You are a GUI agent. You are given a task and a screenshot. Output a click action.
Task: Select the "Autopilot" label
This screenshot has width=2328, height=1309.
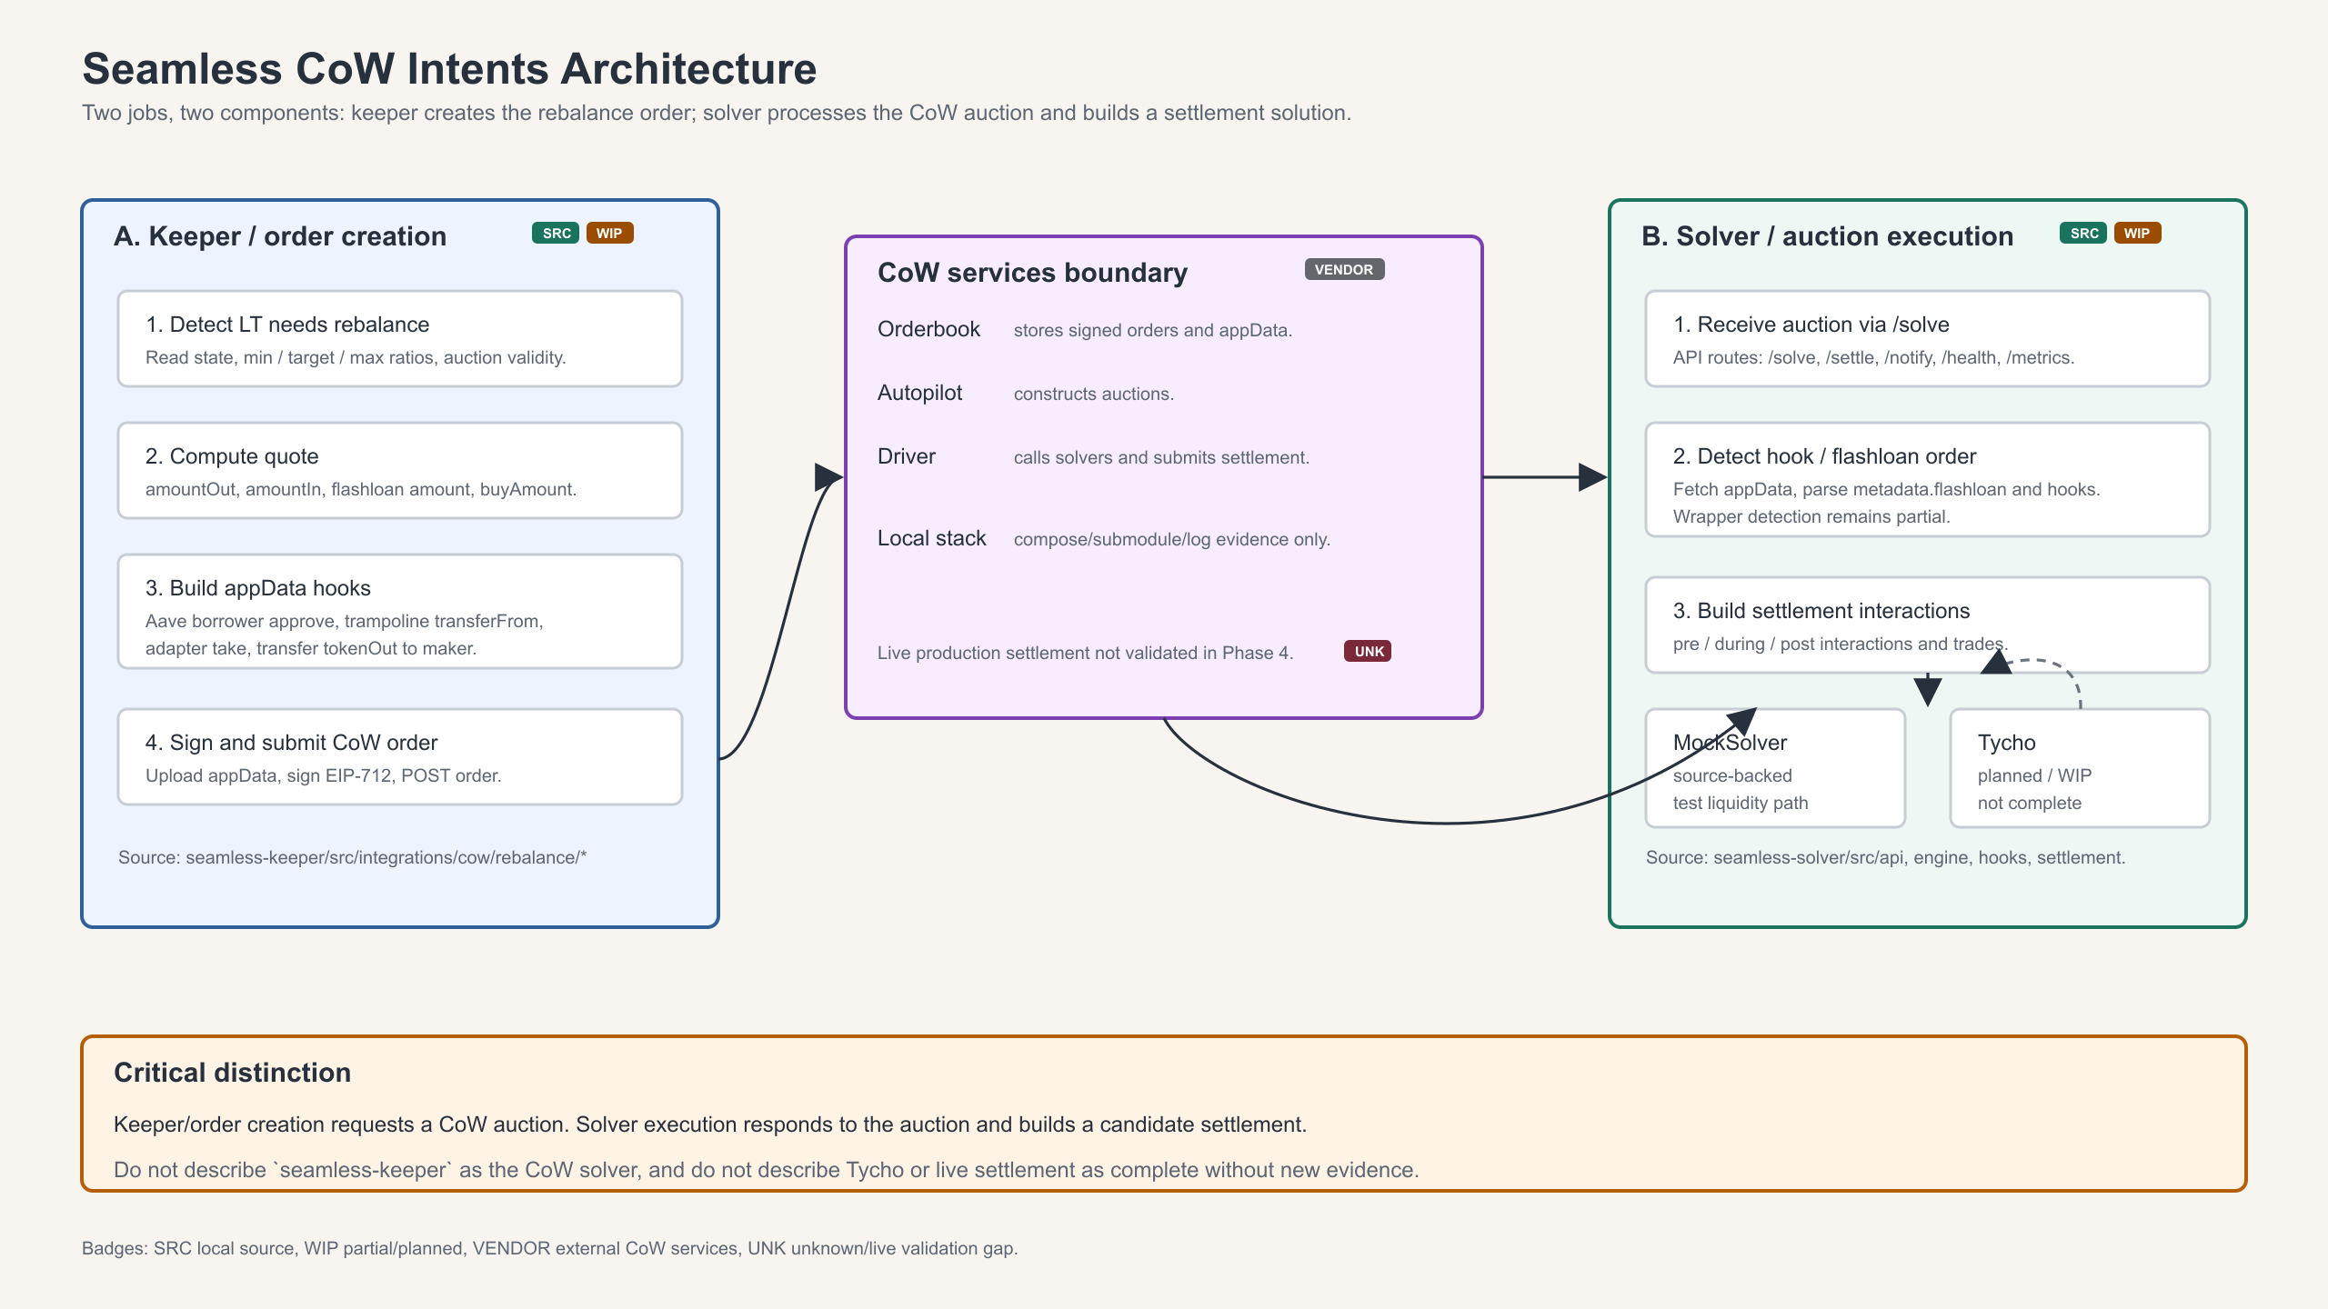pyautogui.click(x=919, y=393)
